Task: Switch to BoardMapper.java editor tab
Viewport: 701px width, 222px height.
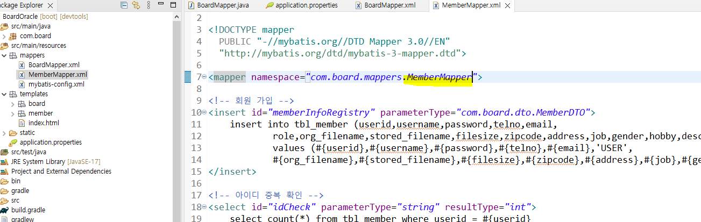Action: click(x=222, y=5)
